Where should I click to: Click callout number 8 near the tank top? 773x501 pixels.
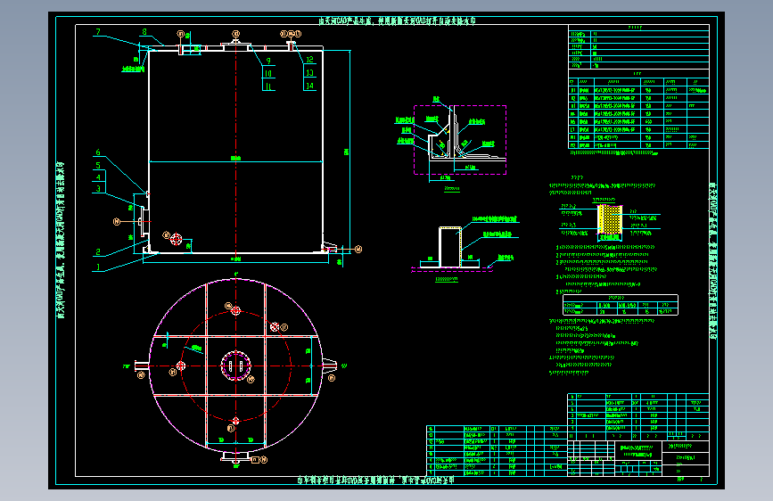(144, 32)
